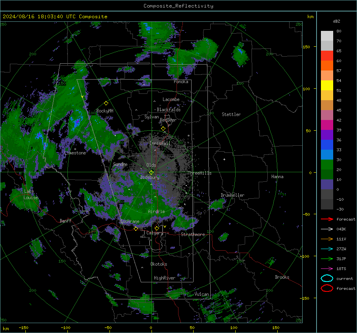
Task: Click the Cochrane label
Action: [130, 221]
